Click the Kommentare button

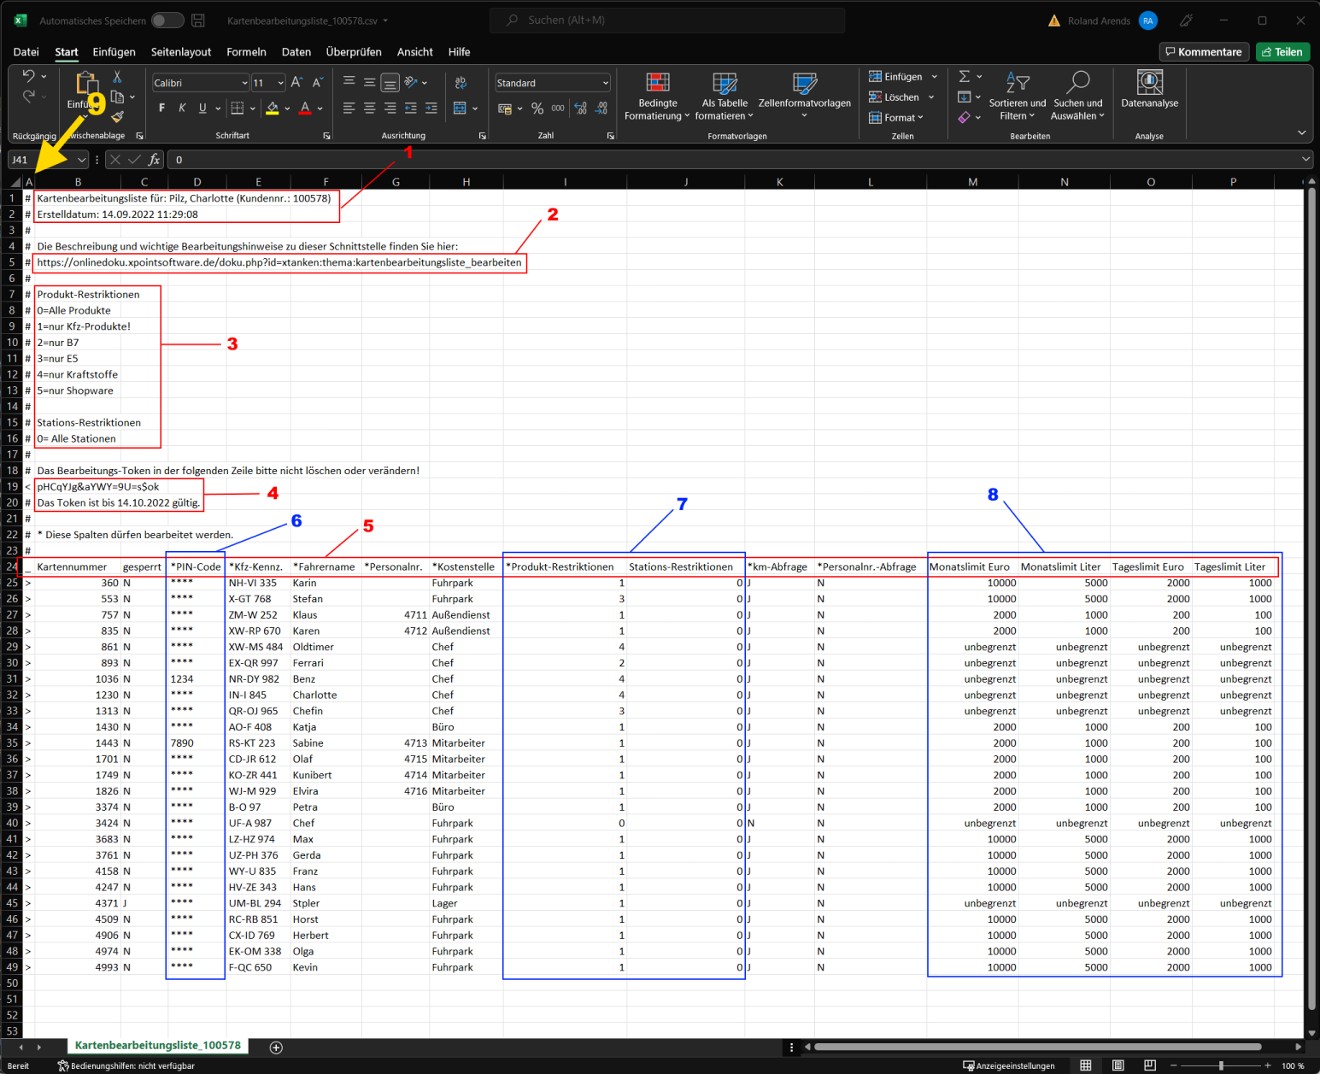point(1204,52)
